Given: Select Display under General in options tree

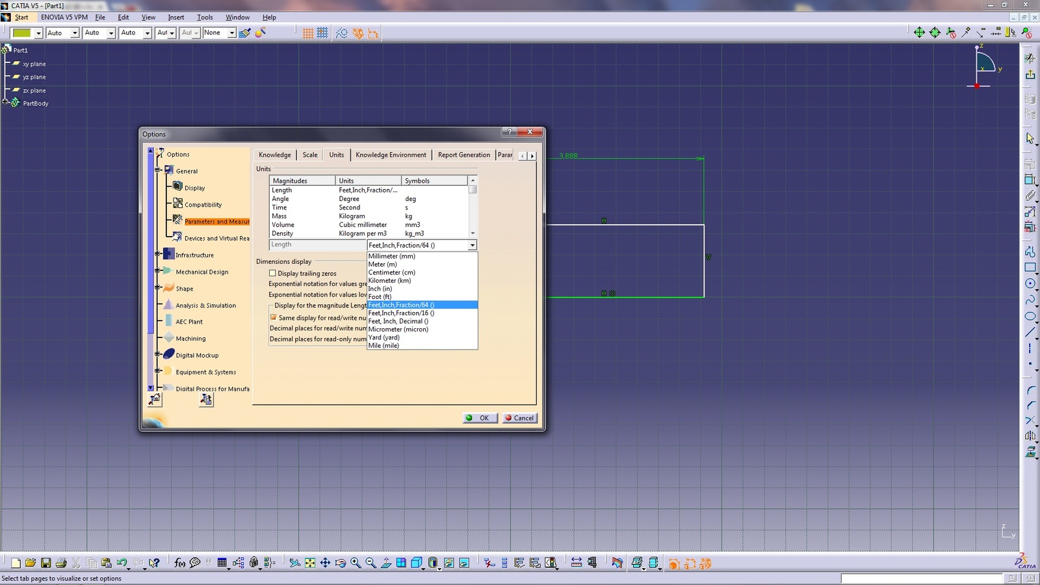Looking at the screenshot, I should 194,188.
